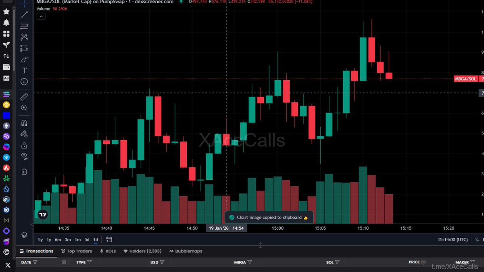Toggle percent scale button
Screen dimensions: 484x272
pyautogui.click(x=476, y=239)
